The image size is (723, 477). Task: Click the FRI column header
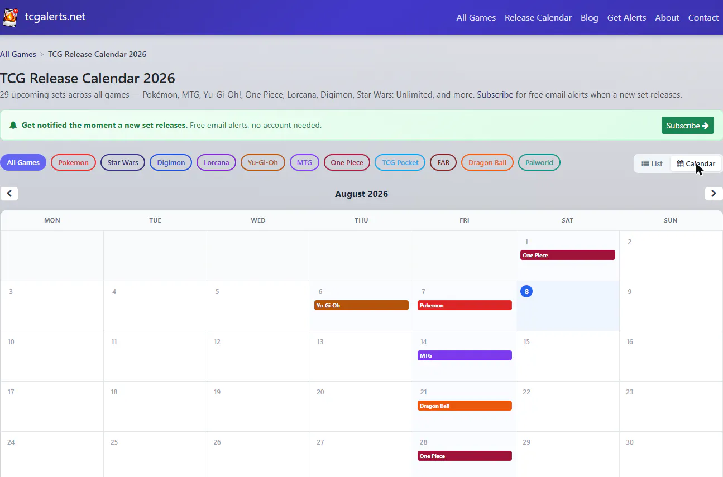465,220
